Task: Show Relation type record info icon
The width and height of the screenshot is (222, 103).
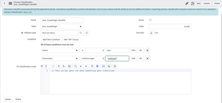Action: (x=87, y=33)
